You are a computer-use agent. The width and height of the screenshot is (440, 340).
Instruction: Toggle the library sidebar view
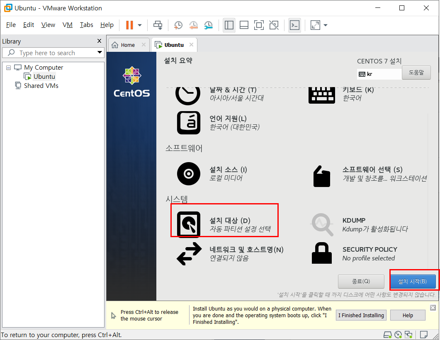229,25
